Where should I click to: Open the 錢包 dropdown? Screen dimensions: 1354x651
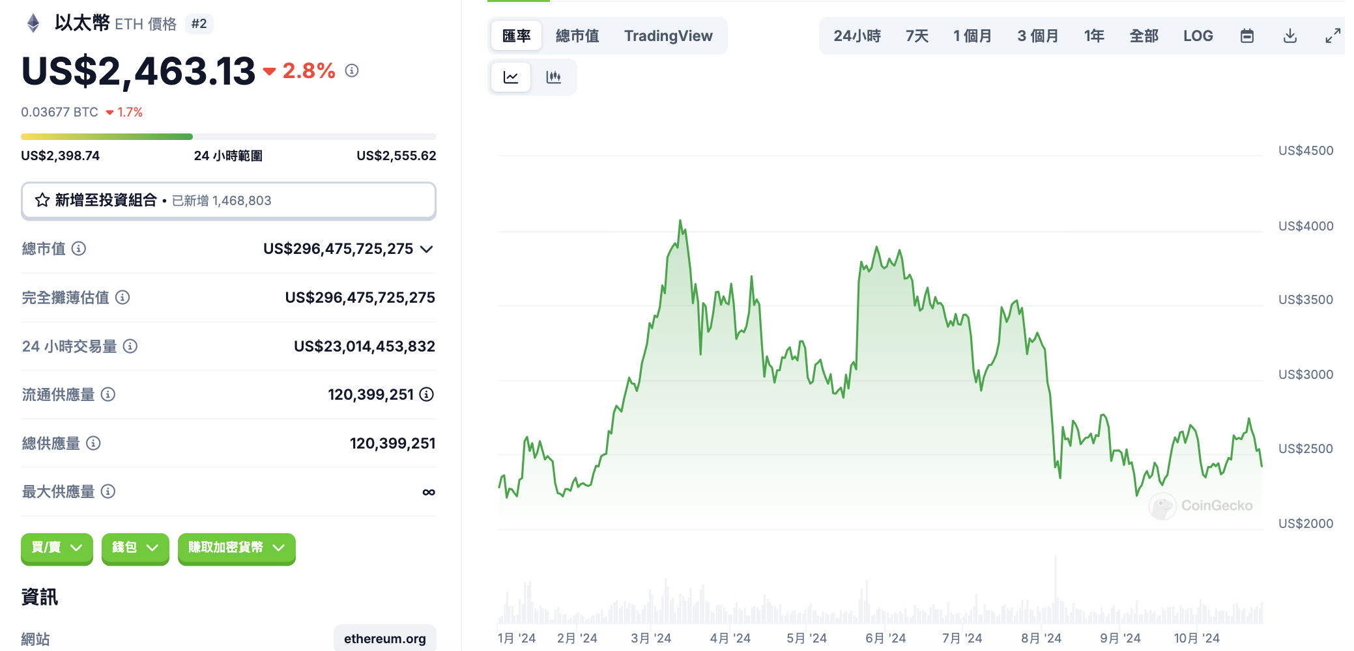[x=135, y=547]
